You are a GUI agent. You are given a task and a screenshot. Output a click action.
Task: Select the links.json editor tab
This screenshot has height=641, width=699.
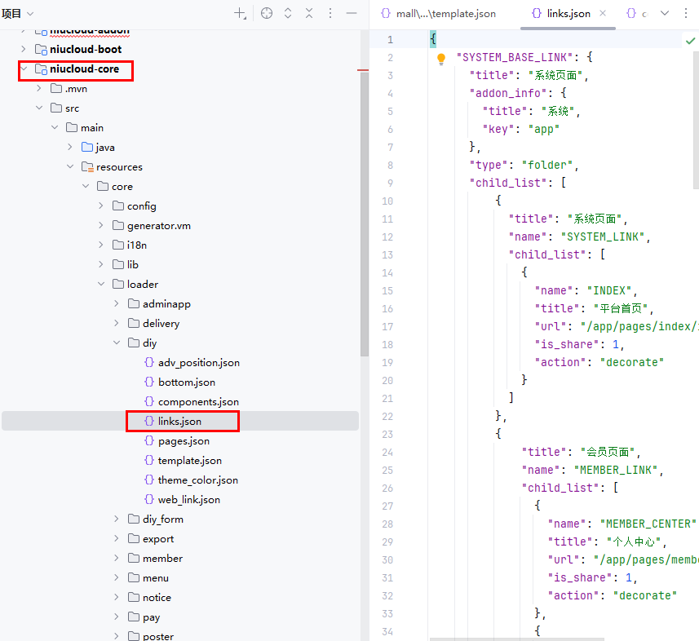(563, 14)
